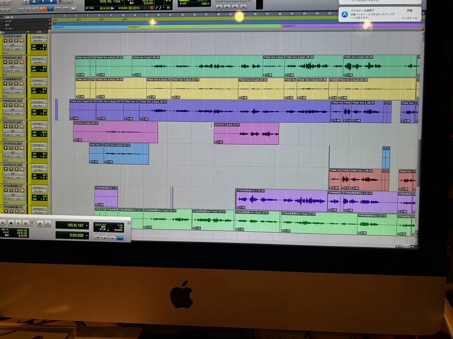
Task: Go to end using floating transport button
Action: 3,223
